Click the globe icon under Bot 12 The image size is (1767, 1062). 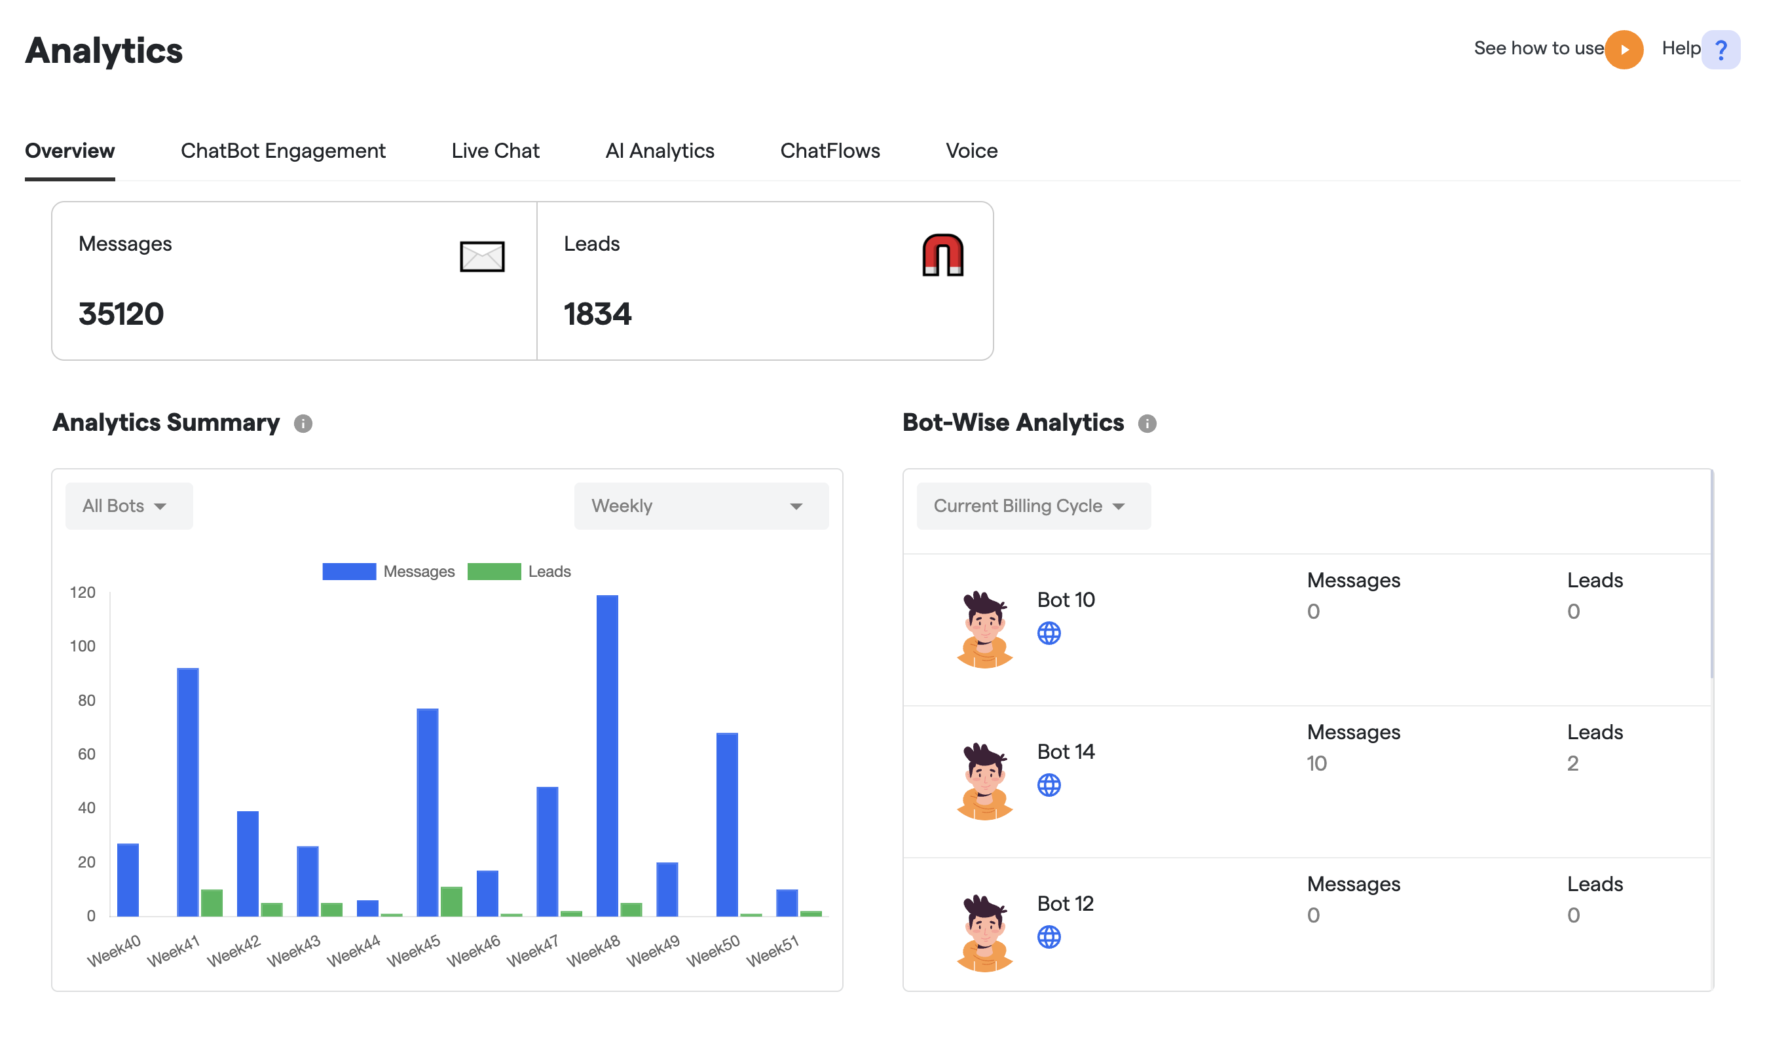[1049, 937]
